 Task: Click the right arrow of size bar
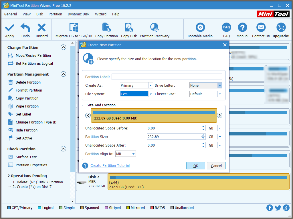(219, 115)
